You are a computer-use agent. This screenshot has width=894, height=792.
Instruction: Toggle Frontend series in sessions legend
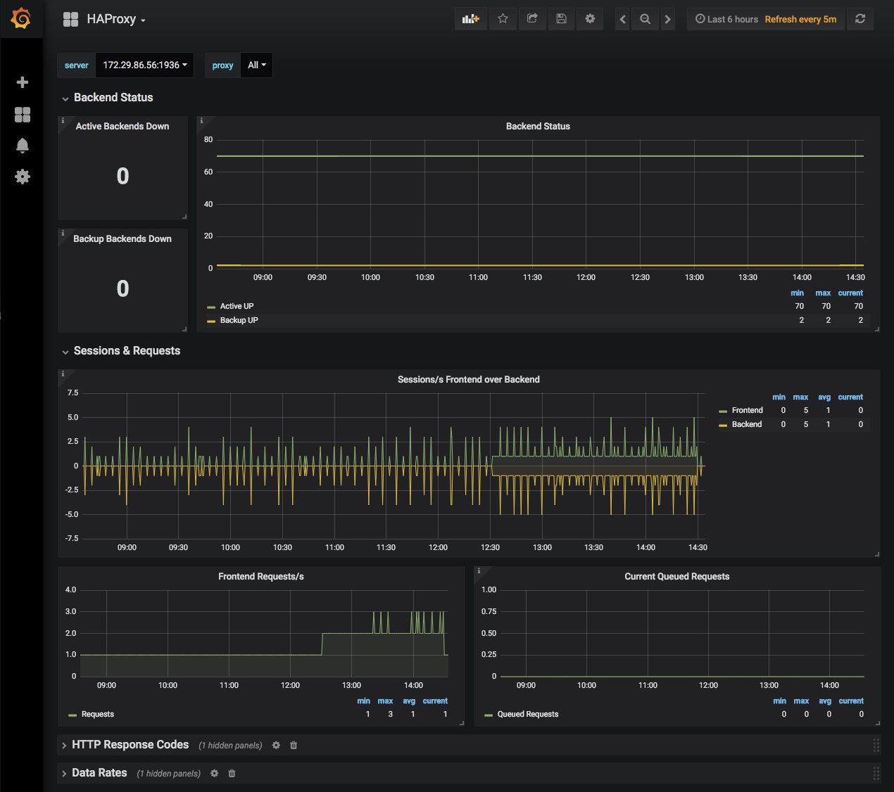tap(747, 411)
